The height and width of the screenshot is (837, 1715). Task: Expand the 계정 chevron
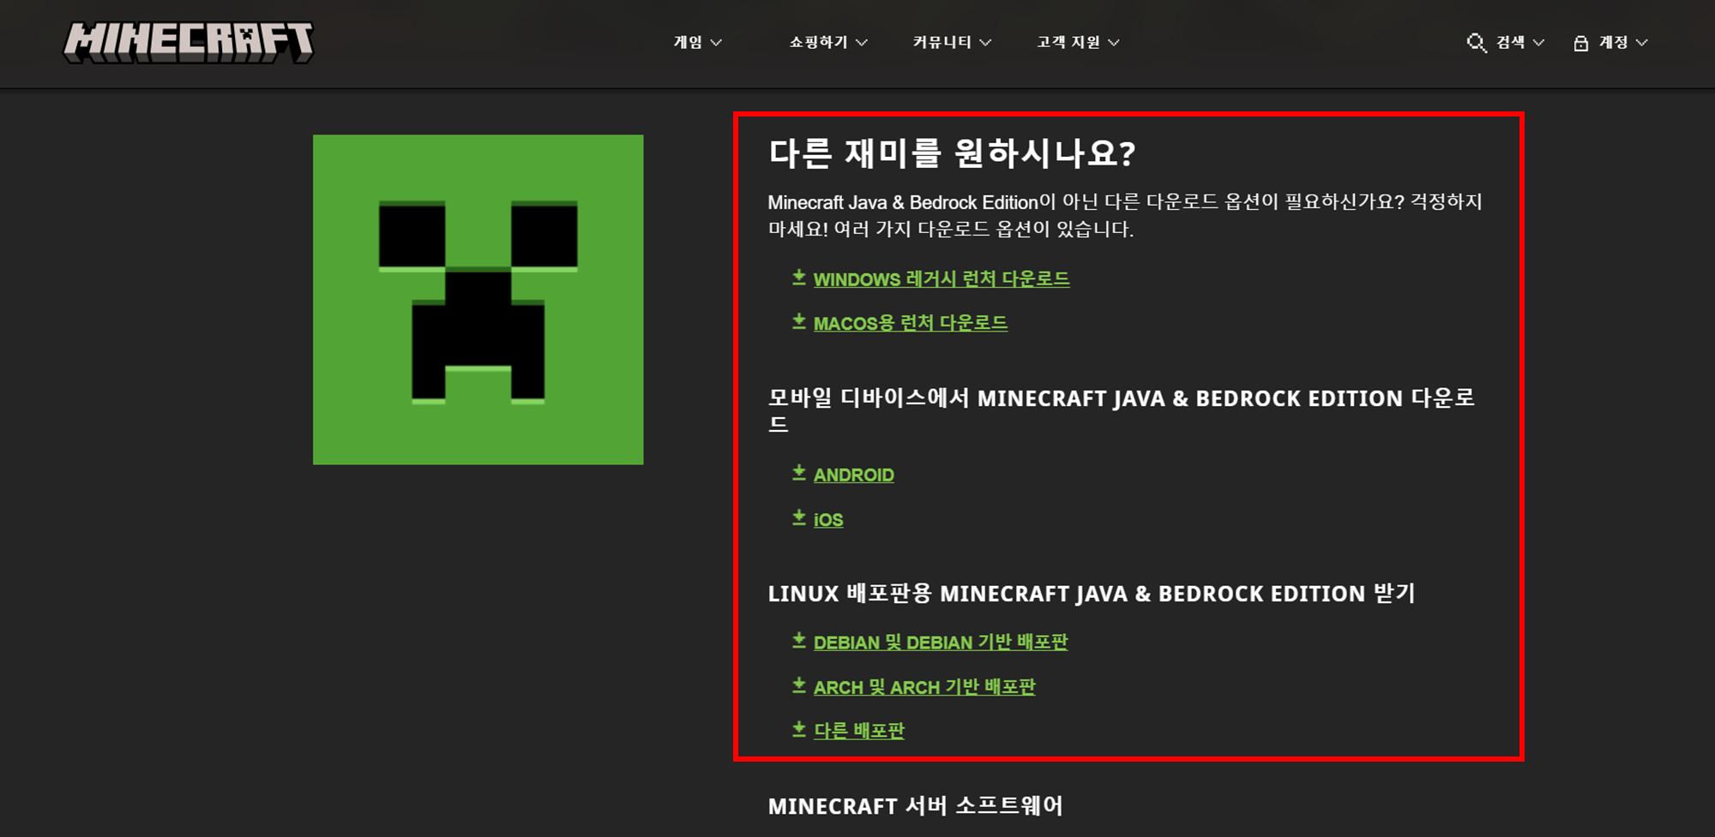pos(1641,43)
